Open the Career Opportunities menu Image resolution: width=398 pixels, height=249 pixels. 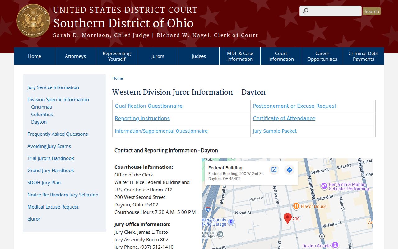point(322,56)
